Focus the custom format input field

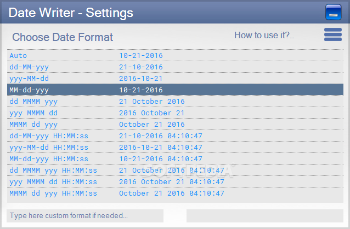click(x=85, y=216)
